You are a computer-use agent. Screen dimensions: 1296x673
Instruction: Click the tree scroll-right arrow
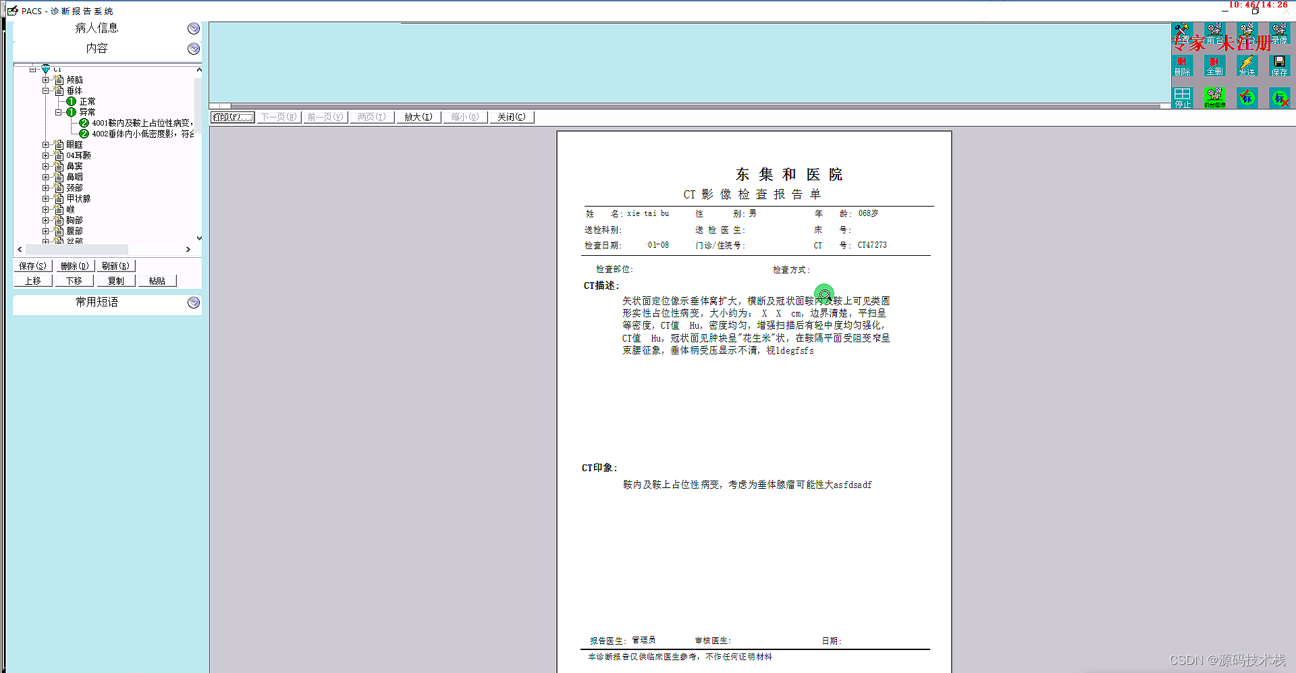188,249
